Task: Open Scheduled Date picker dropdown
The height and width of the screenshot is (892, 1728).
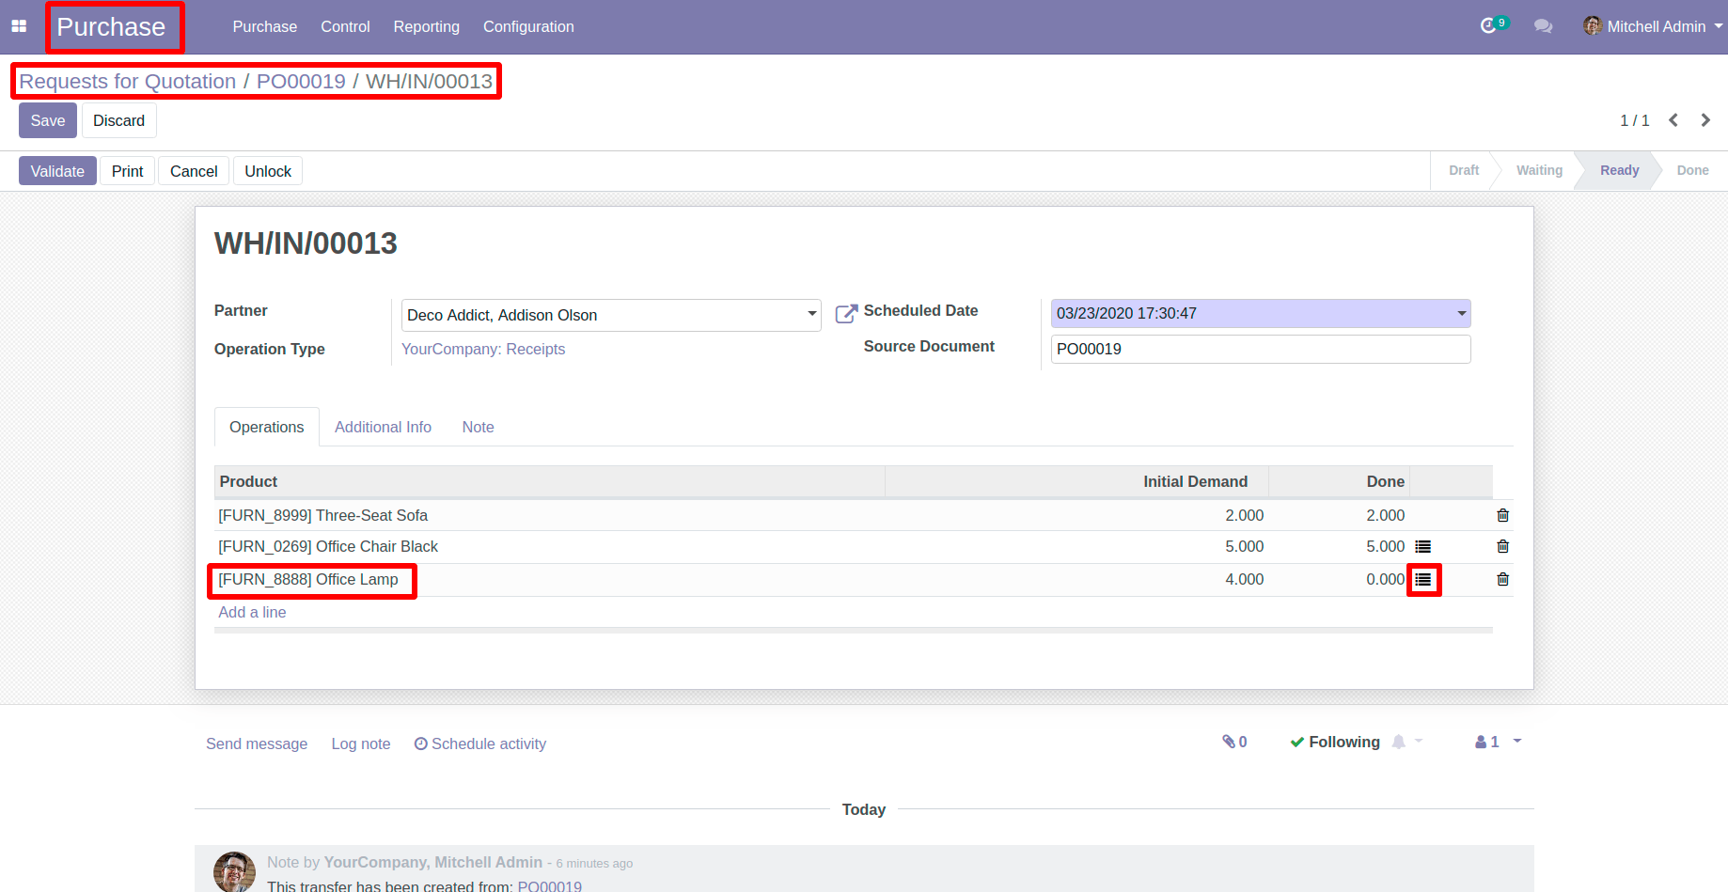Action: 1462,313
